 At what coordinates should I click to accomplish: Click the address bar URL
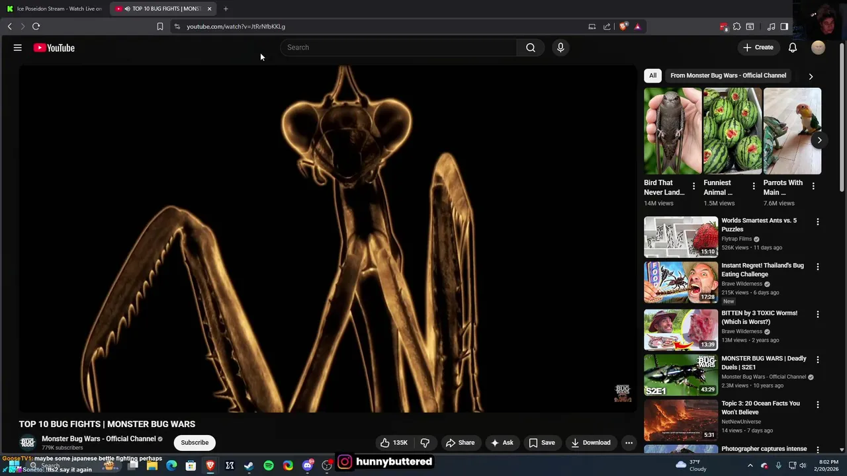coord(236,26)
